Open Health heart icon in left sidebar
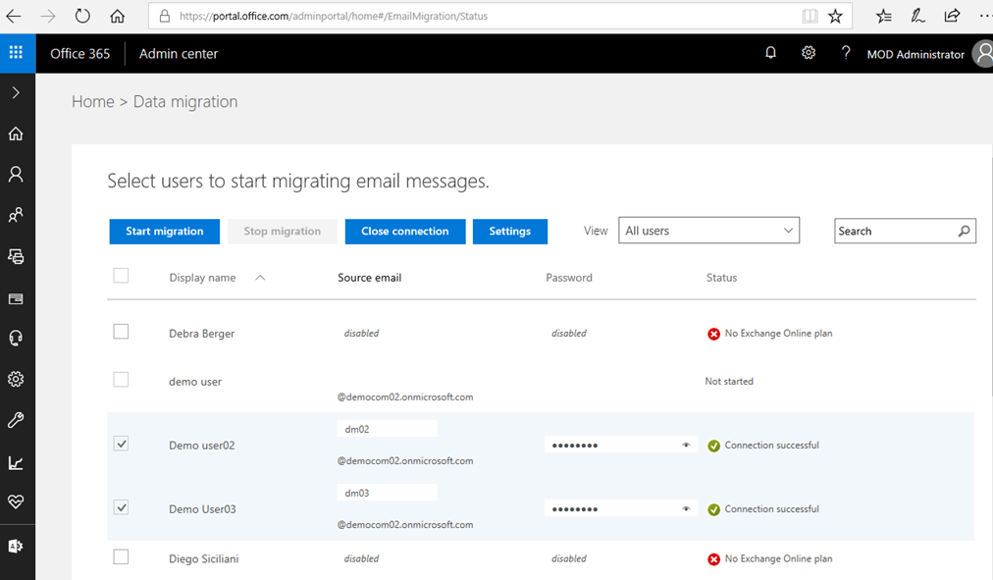The height and width of the screenshot is (580, 993). click(16, 502)
